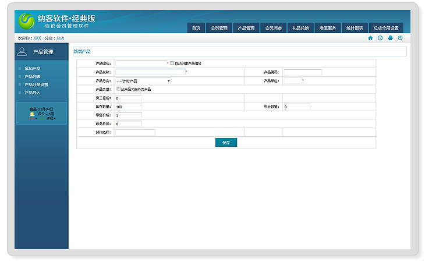The width and height of the screenshot is (425, 262).
Task: Click the 产品名称 input field
Action: click(150, 72)
